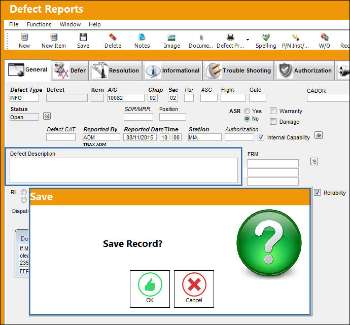
Task: Click the icon button beside Status
Action: pyautogui.click(x=47, y=116)
